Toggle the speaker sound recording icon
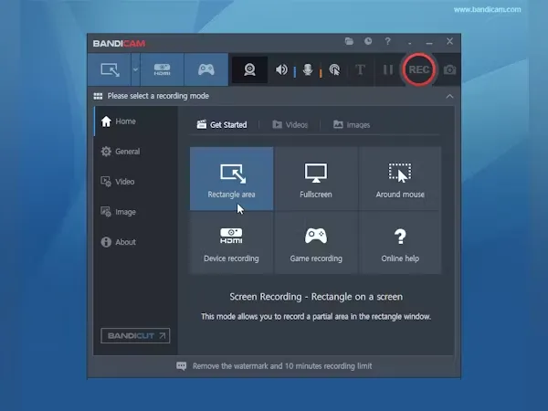This screenshot has height=411, width=548. [x=281, y=69]
